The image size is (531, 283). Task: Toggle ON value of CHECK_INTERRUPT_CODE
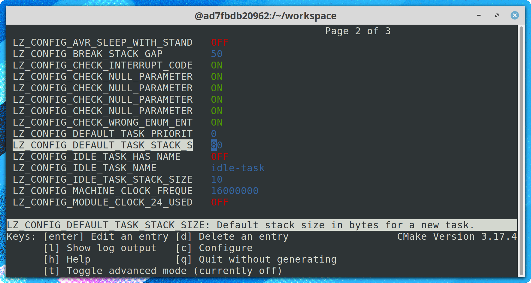tap(217, 65)
